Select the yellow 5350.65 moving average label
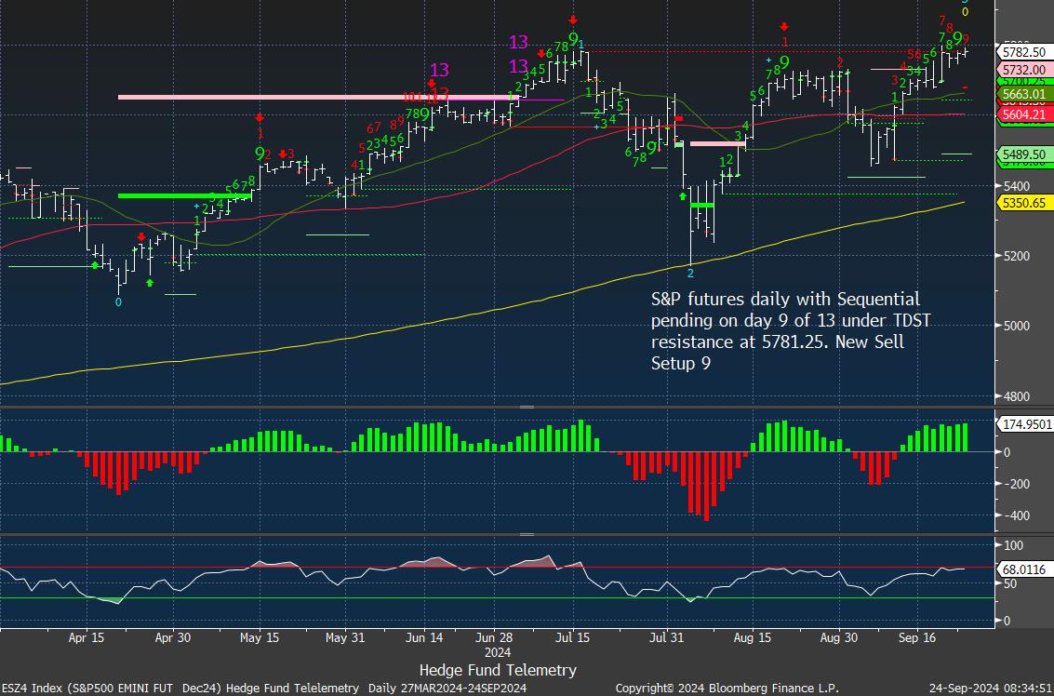This screenshot has width=1054, height=696. (1023, 203)
